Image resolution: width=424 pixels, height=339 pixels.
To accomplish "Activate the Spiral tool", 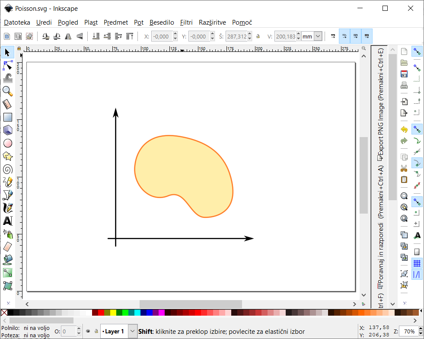I will tap(7, 169).
